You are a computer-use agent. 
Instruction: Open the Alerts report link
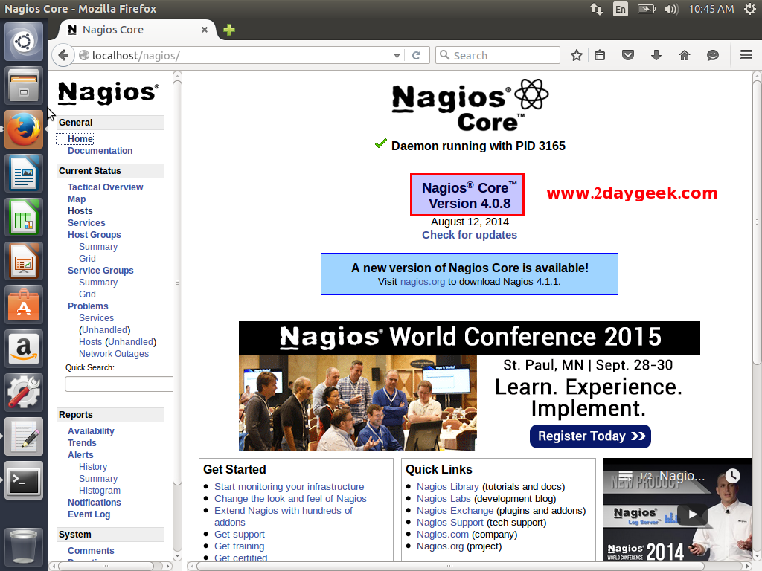click(x=80, y=455)
